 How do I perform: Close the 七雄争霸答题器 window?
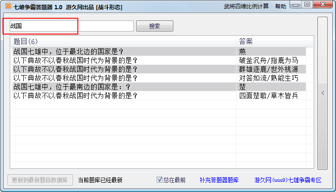click(323, 5)
